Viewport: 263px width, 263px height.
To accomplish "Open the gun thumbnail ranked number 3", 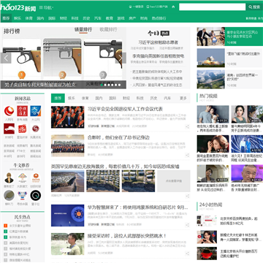I will pos(103,58).
